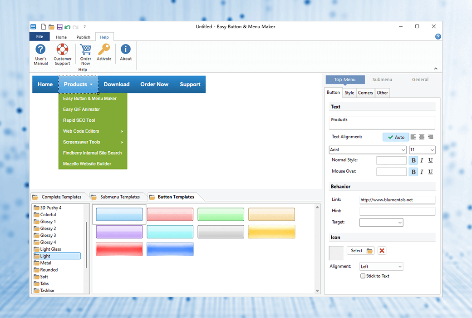Click Mozello Website Builder submenu item
The width and height of the screenshot is (472, 318).
[x=93, y=164]
